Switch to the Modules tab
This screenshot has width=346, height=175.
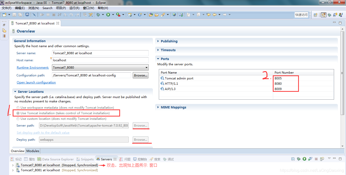pyautogui.click(x=33, y=151)
